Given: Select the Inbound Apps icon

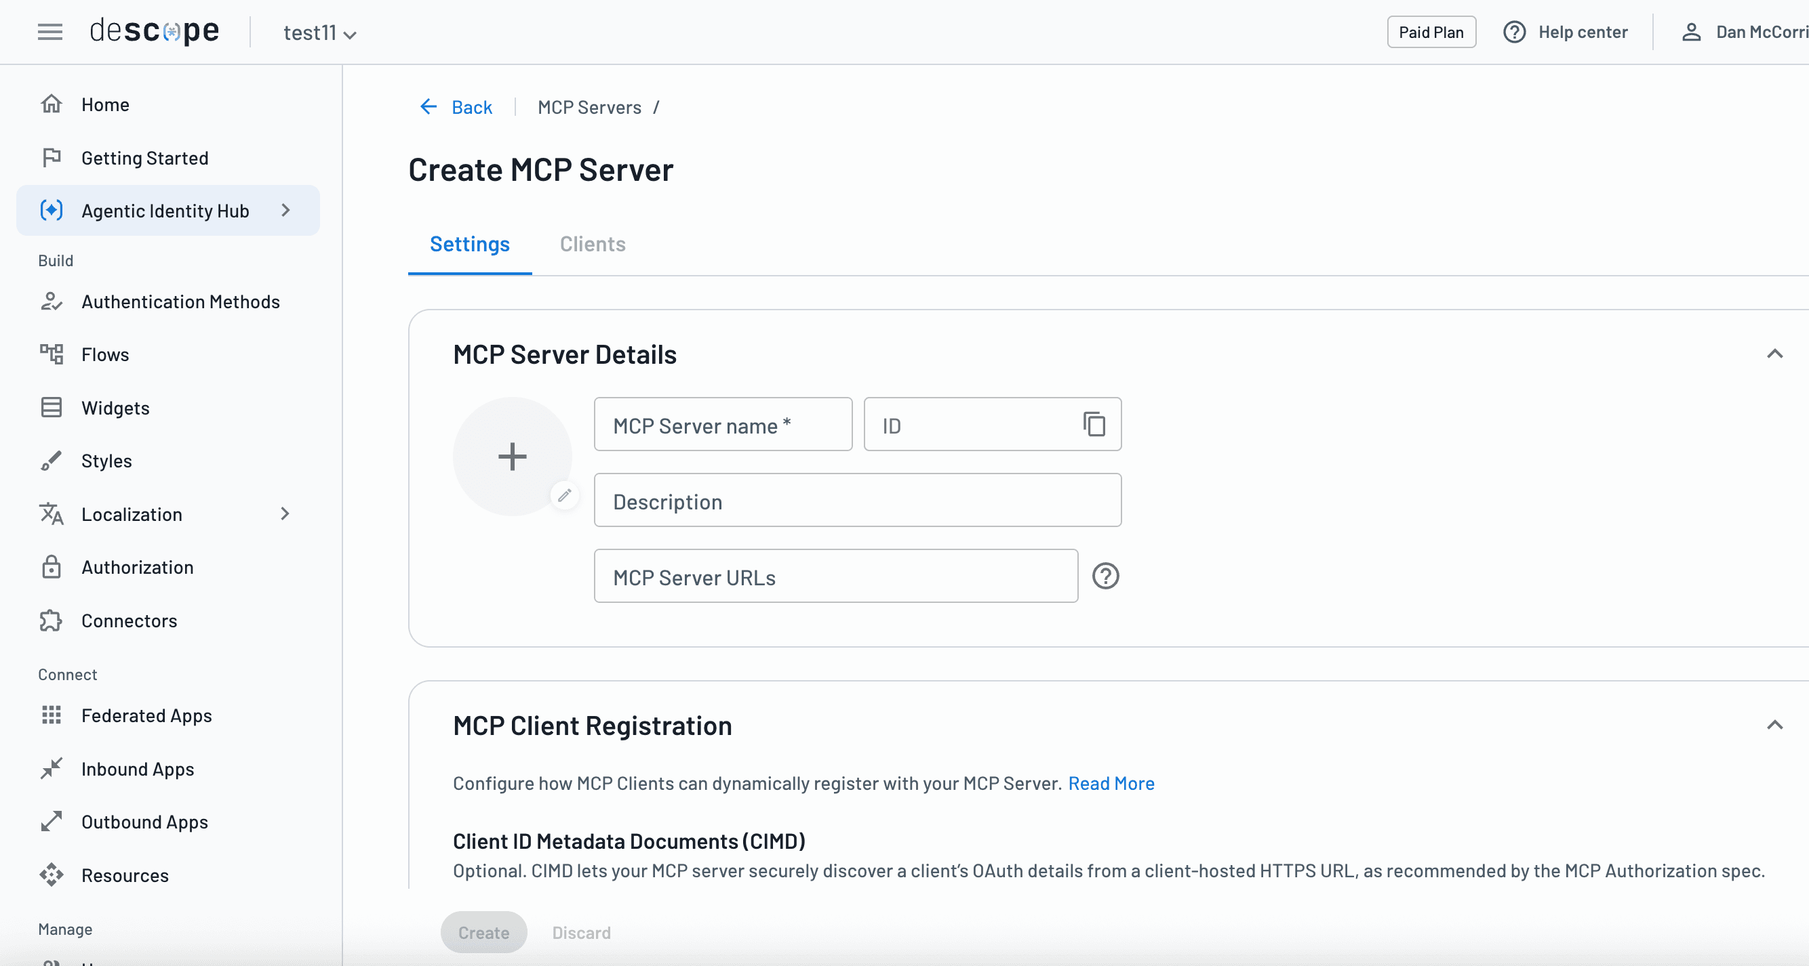Looking at the screenshot, I should pyautogui.click(x=52, y=769).
